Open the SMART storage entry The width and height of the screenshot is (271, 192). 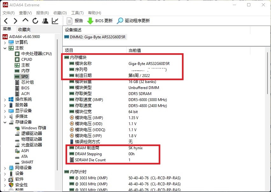tap(27, 162)
